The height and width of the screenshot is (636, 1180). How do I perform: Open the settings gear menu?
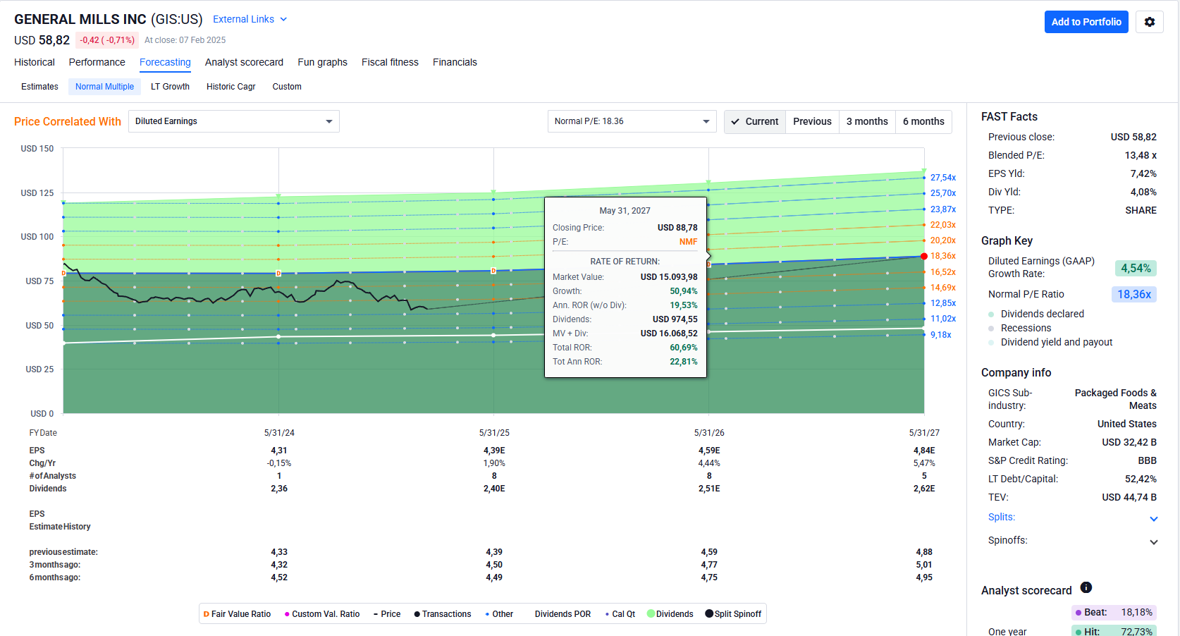coord(1149,22)
